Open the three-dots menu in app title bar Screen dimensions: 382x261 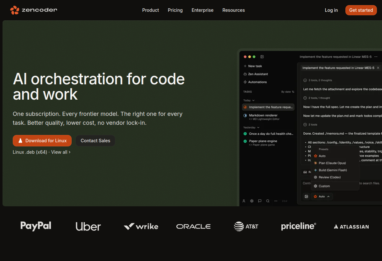coord(376,57)
